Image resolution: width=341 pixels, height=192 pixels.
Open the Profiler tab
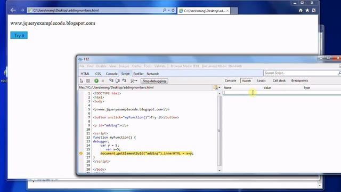139,74
